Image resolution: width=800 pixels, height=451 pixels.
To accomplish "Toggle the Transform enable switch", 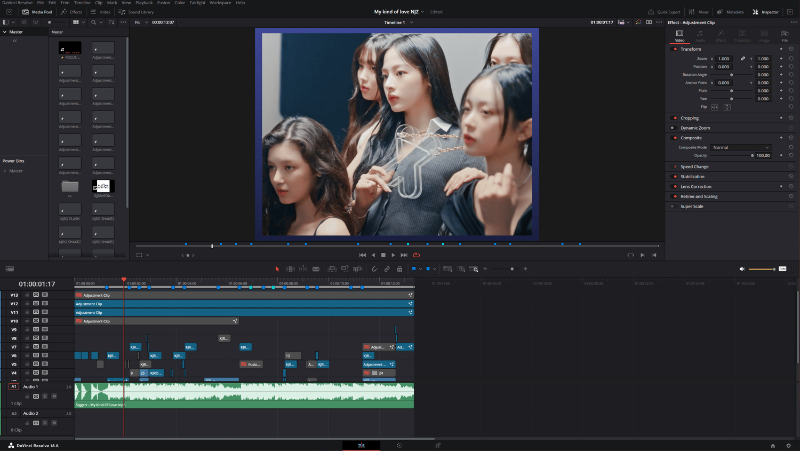I will coord(674,49).
